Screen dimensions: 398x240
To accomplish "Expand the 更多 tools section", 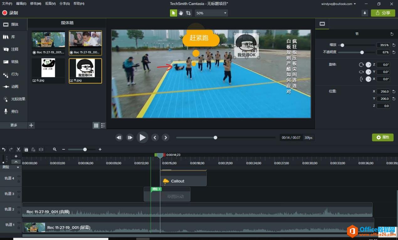I will (x=14, y=125).
